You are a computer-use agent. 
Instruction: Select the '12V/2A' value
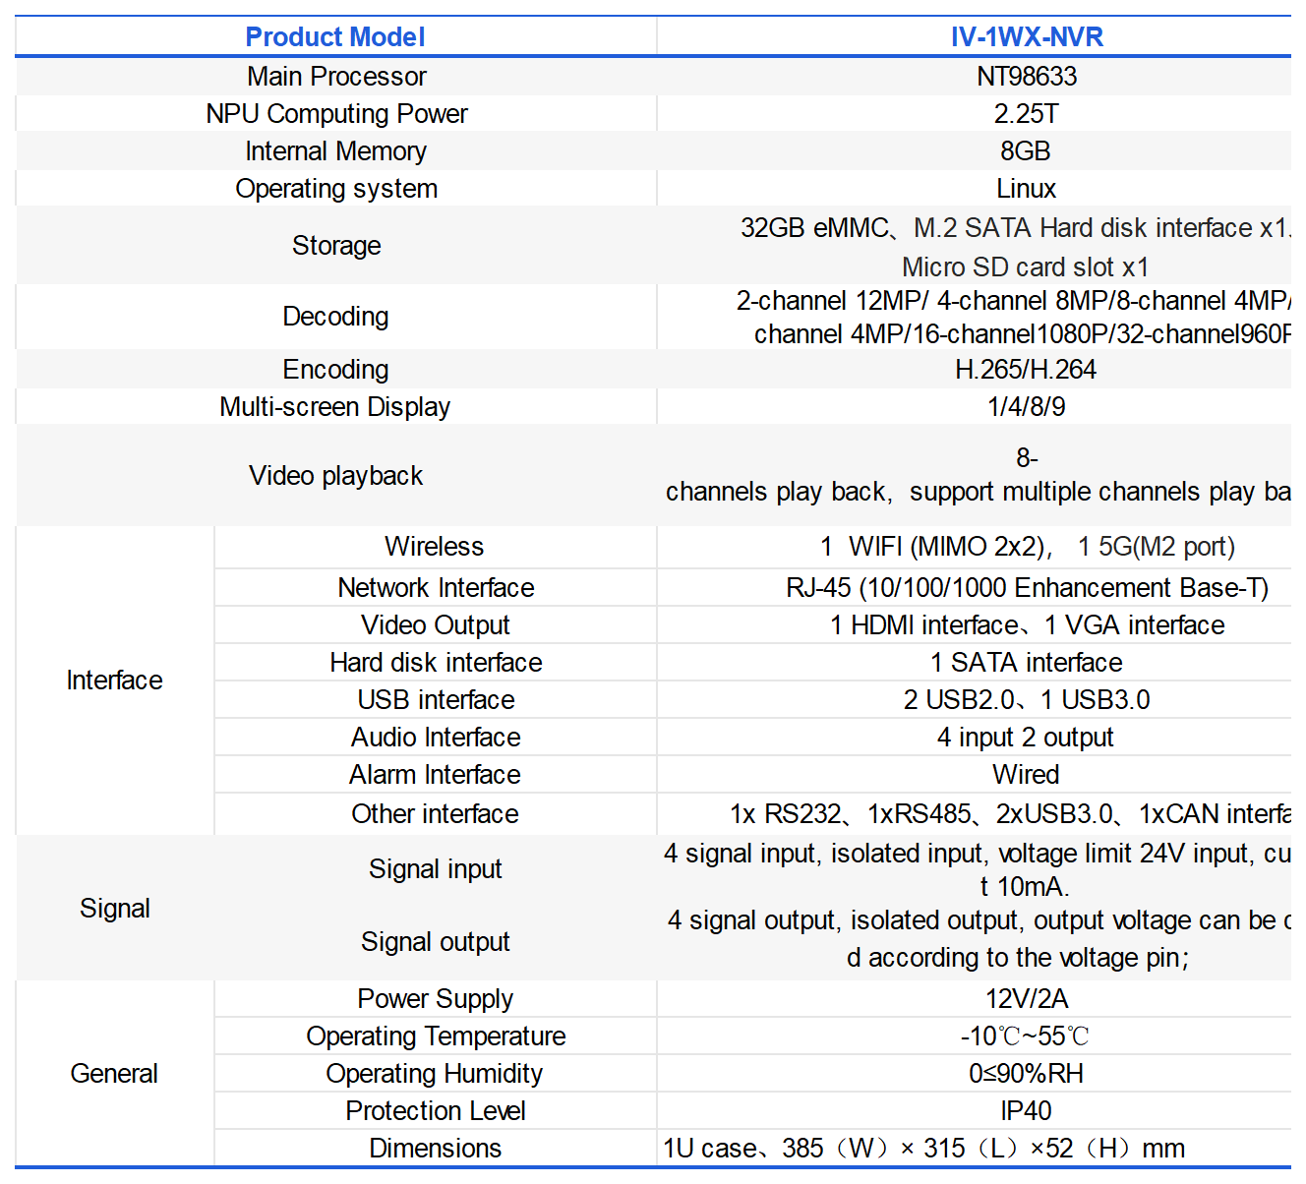click(1027, 999)
